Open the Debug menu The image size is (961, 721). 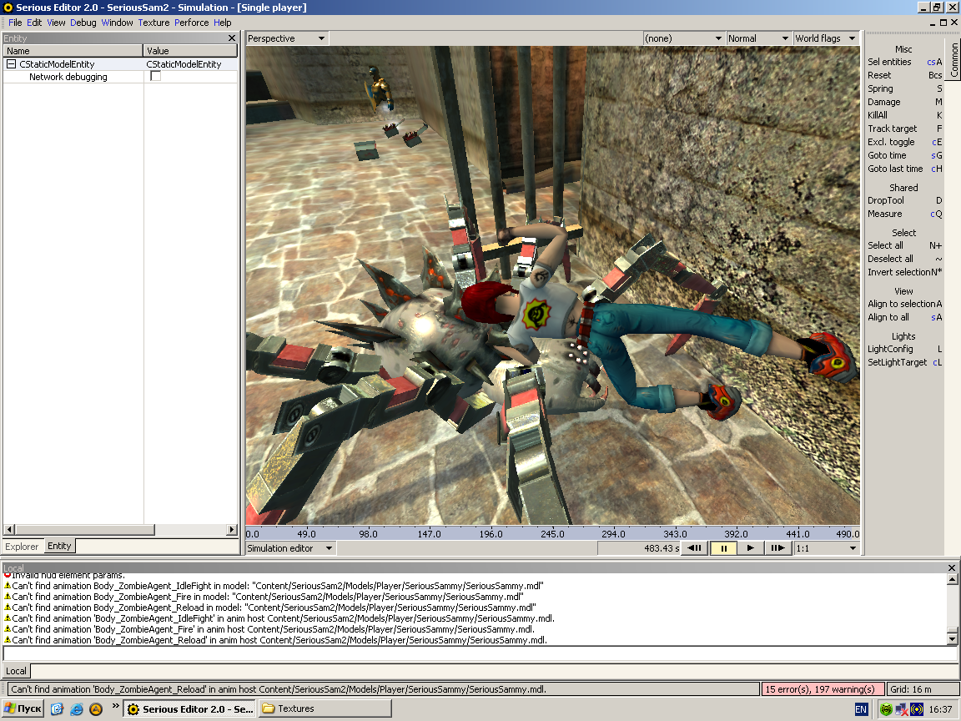pyautogui.click(x=83, y=23)
